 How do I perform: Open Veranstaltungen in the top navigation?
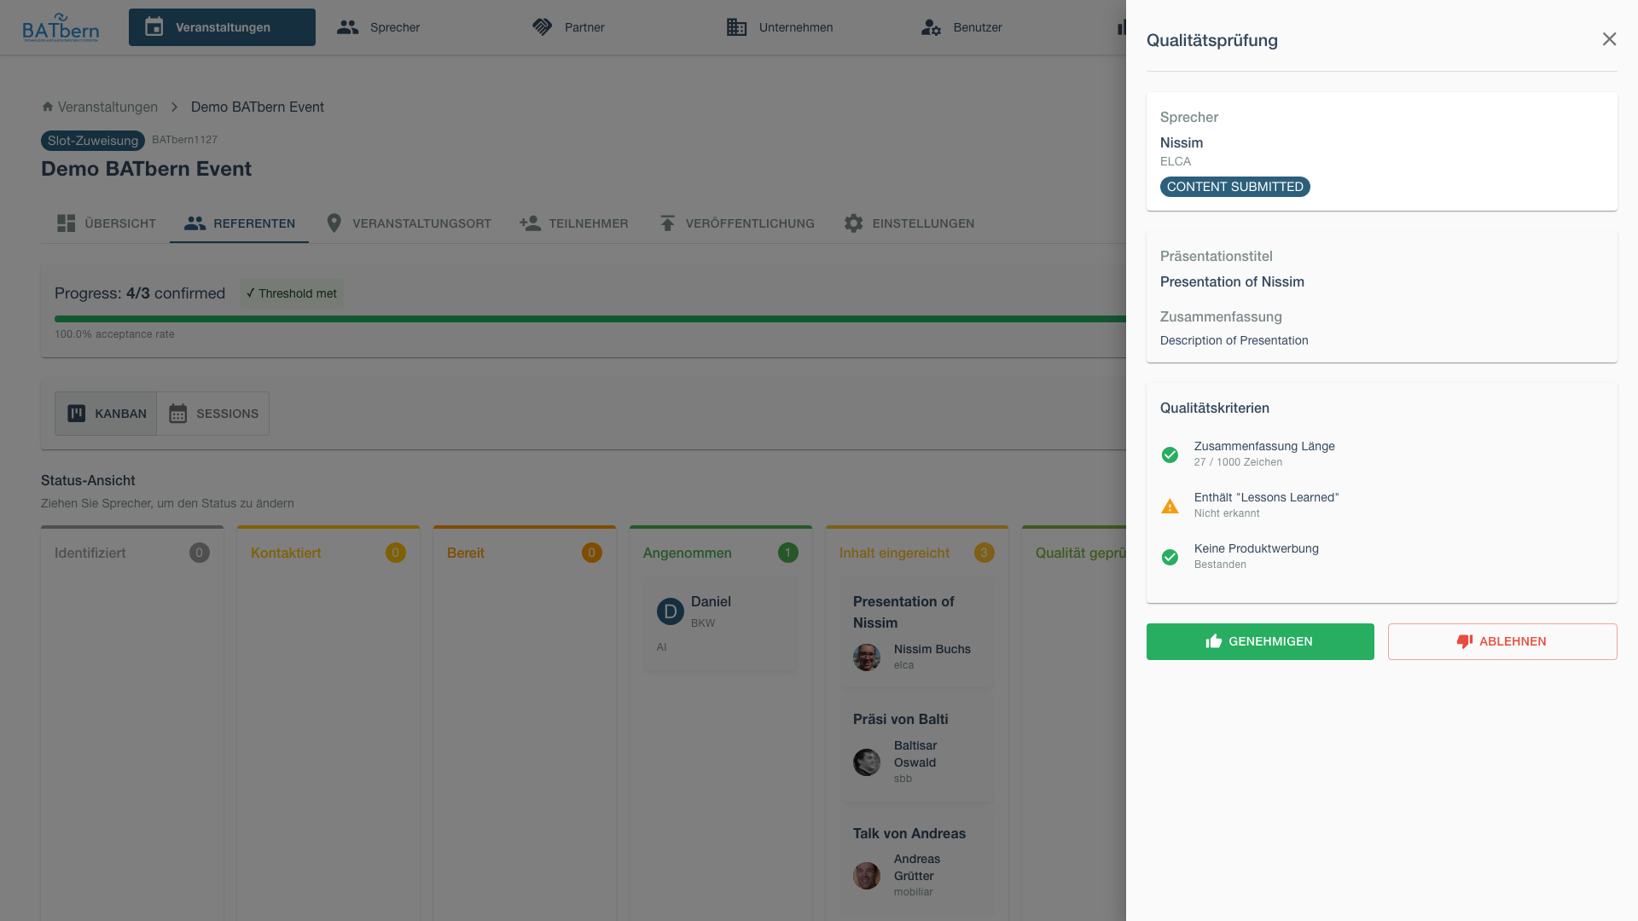(x=222, y=27)
